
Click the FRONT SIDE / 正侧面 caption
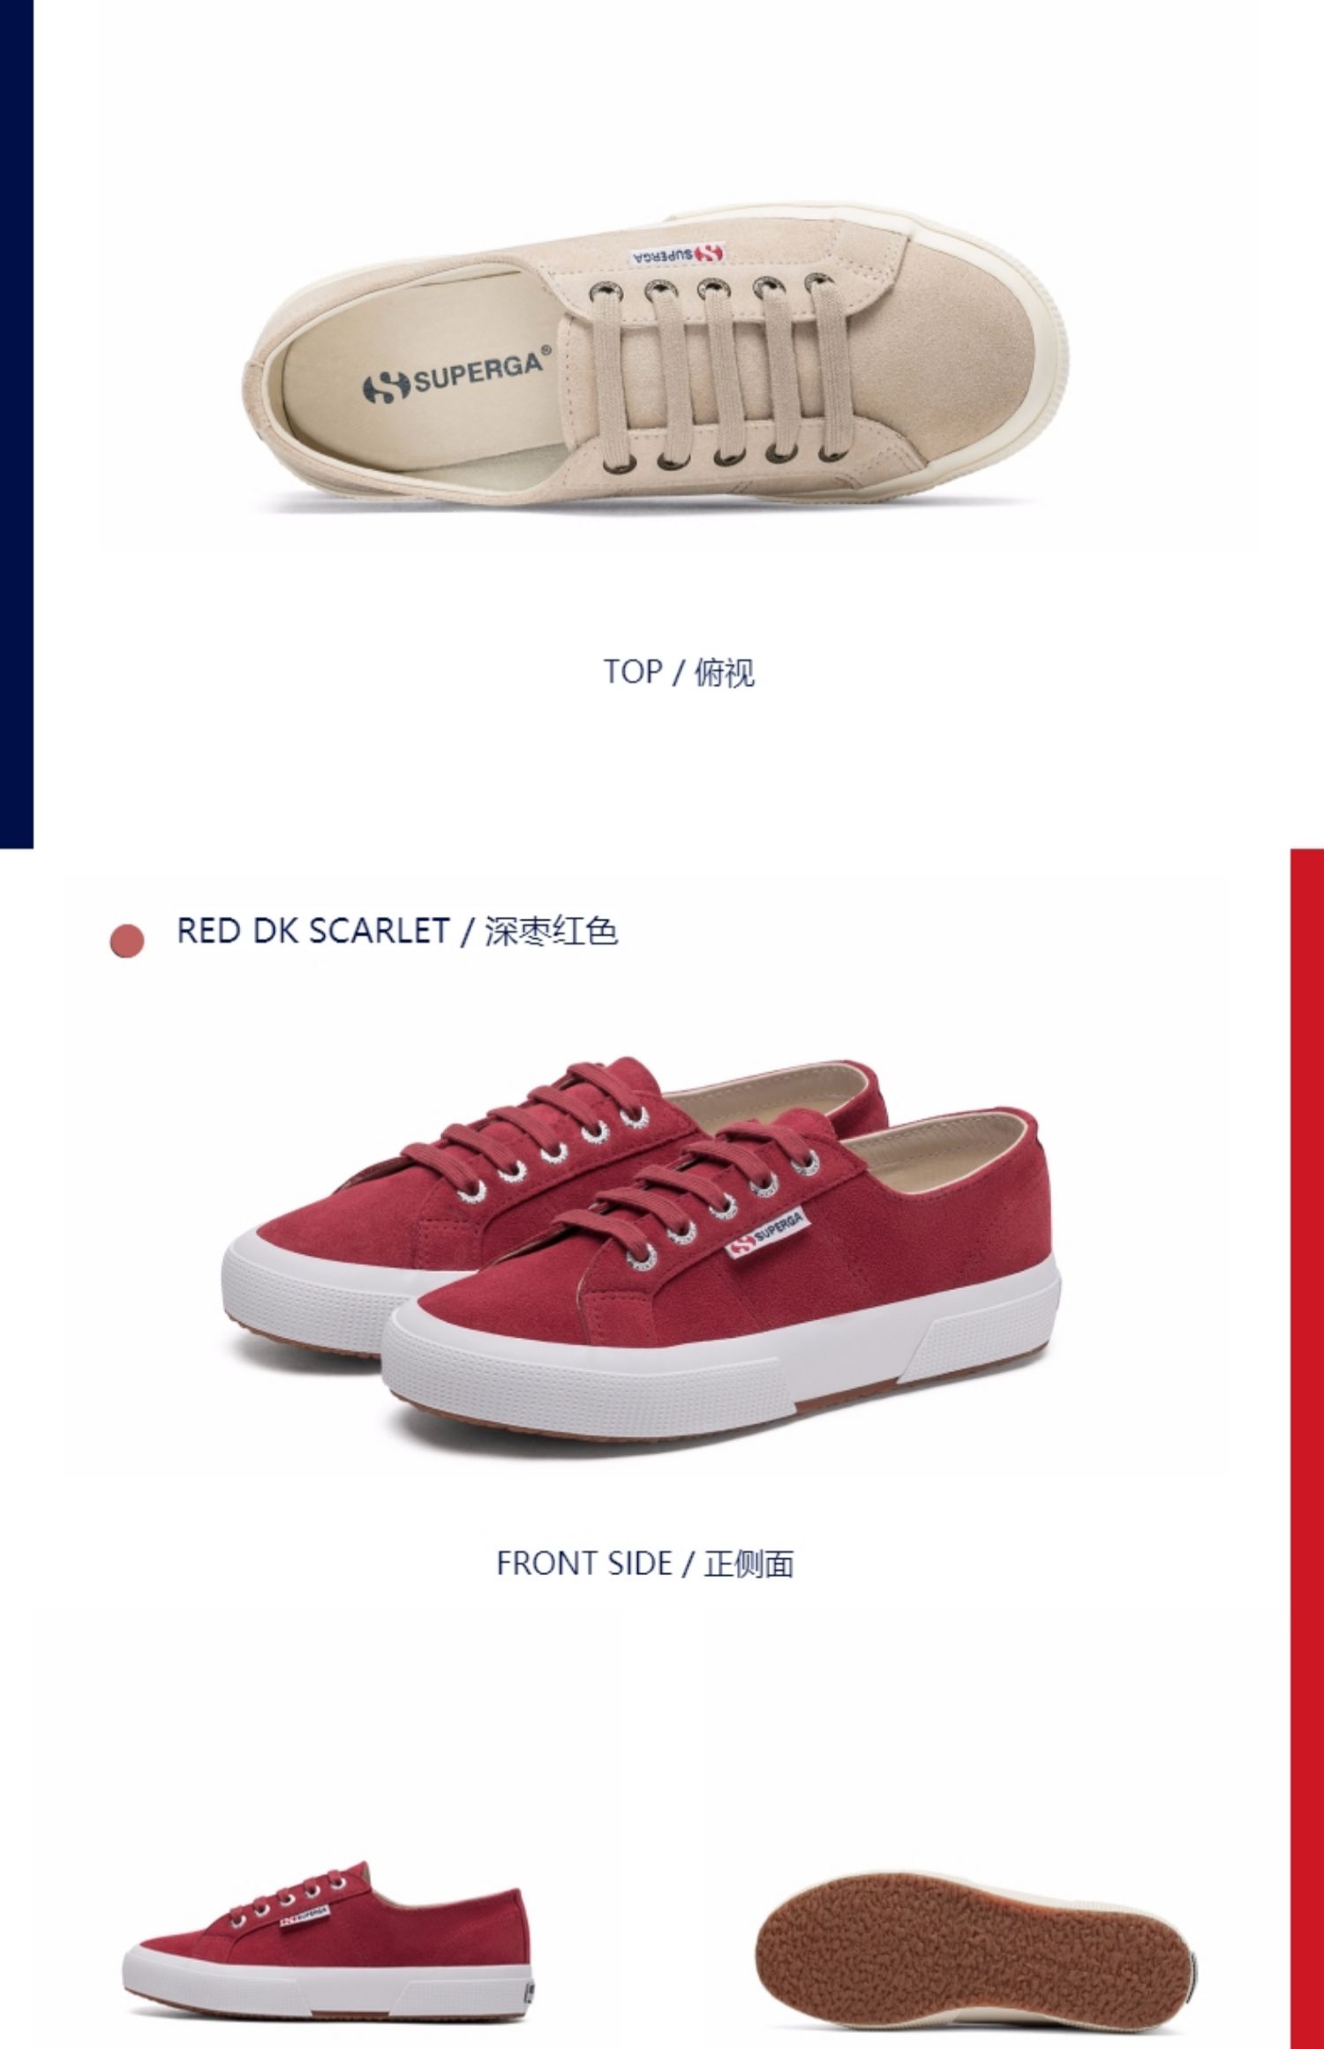click(x=645, y=1564)
